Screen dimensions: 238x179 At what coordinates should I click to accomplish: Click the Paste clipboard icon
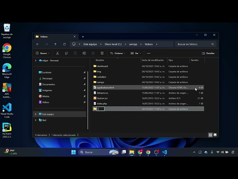(75, 53)
